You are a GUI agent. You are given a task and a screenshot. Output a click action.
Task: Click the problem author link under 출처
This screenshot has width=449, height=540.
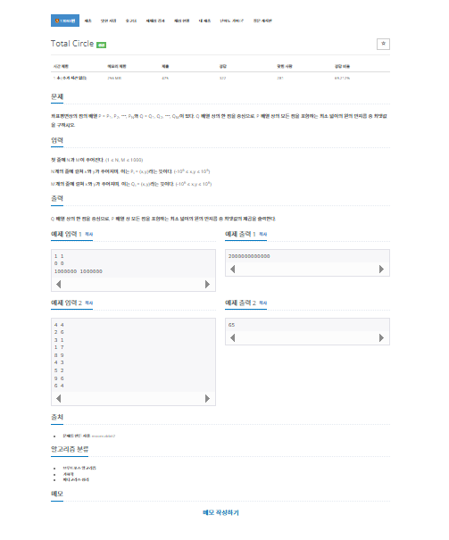pyautogui.click(x=104, y=436)
